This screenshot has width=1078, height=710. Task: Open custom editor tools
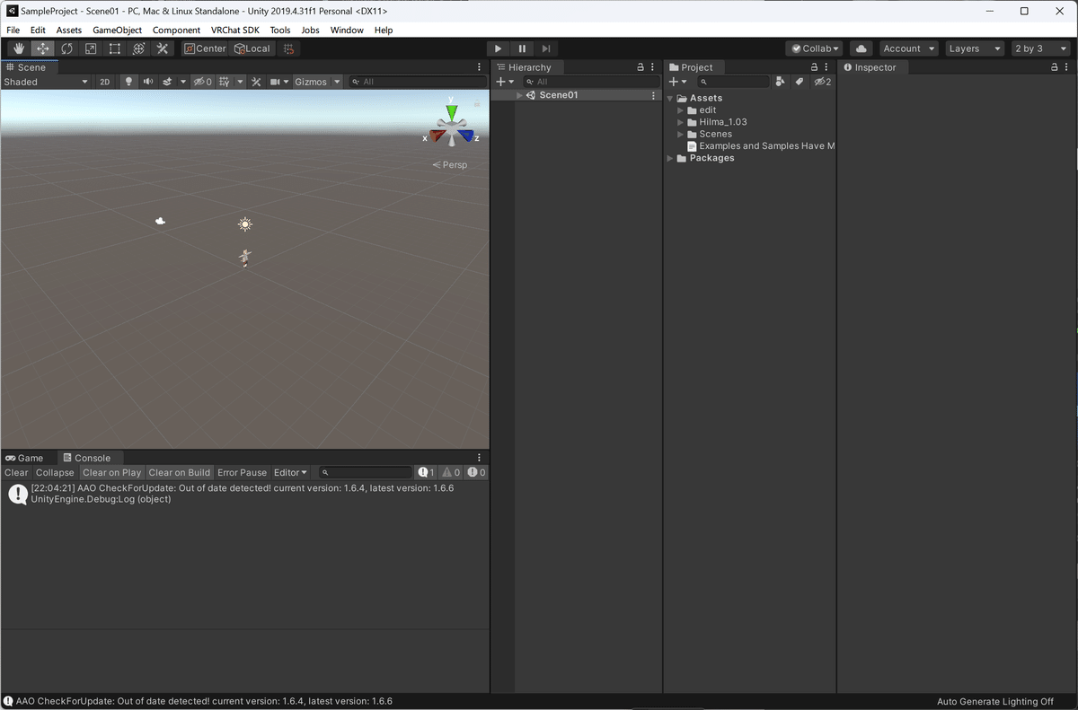(x=163, y=48)
